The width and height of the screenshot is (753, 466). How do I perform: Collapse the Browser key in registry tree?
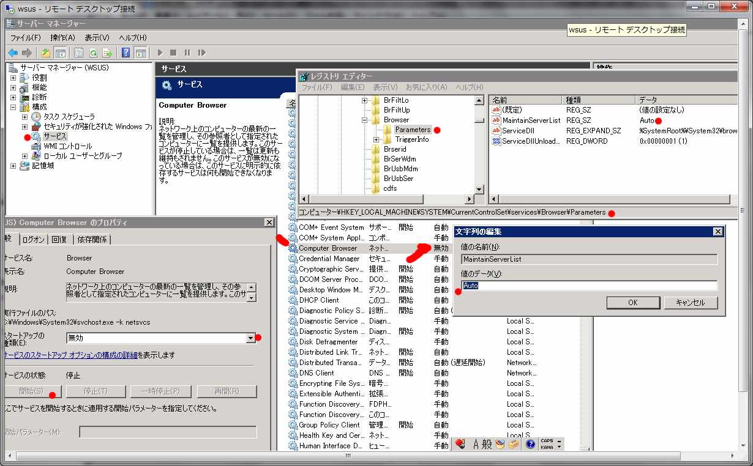tap(365, 120)
